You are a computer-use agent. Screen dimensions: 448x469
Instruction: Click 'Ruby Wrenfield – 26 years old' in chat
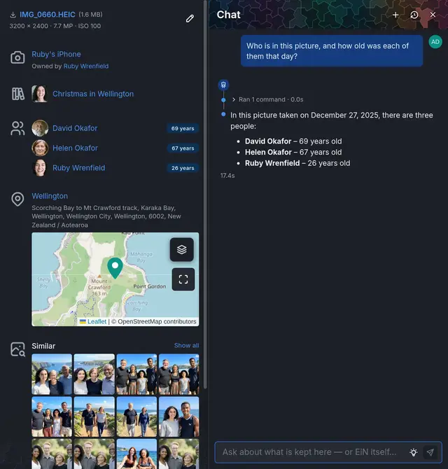(x=297, y=163)
